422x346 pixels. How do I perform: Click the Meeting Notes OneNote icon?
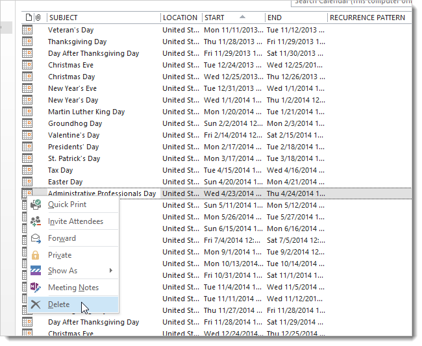point(36,288)
